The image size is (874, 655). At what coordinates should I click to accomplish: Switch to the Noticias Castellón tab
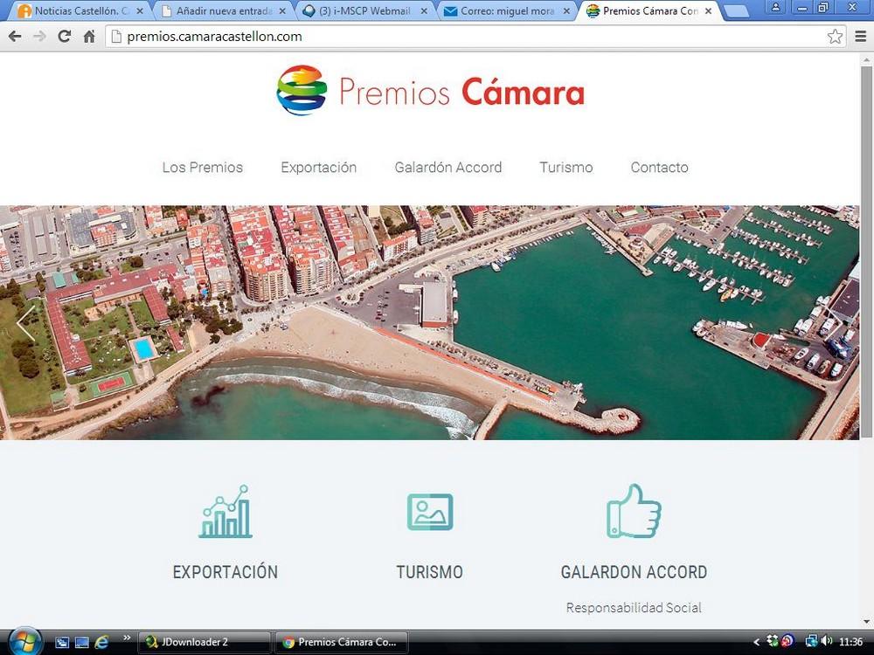tap(79, 11)
